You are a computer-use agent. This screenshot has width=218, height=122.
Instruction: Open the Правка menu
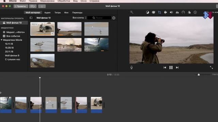(33, 1)
